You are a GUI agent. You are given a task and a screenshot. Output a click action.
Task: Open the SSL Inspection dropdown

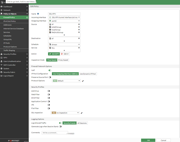pyautogui.click(x=66, y=113)
